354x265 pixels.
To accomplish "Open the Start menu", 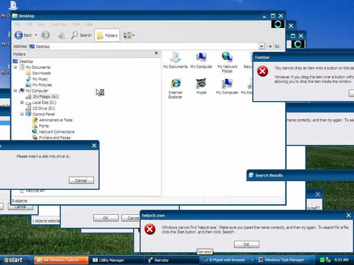I will pyautogui.click(x=15, y=260).
